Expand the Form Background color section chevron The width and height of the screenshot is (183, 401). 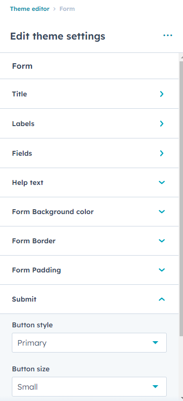point(162,212)
